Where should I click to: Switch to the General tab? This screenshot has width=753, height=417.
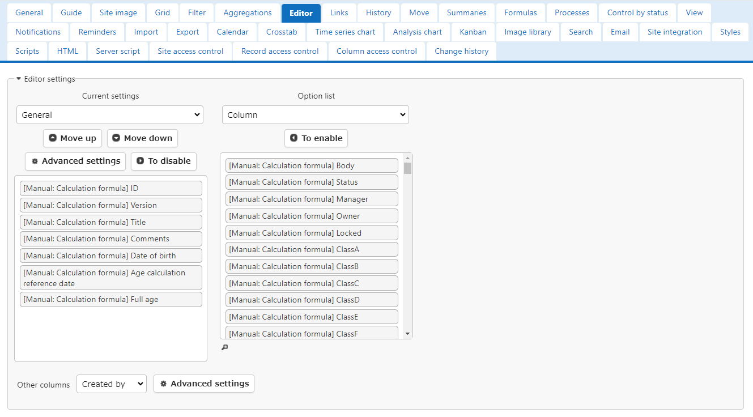pos(29,12)
